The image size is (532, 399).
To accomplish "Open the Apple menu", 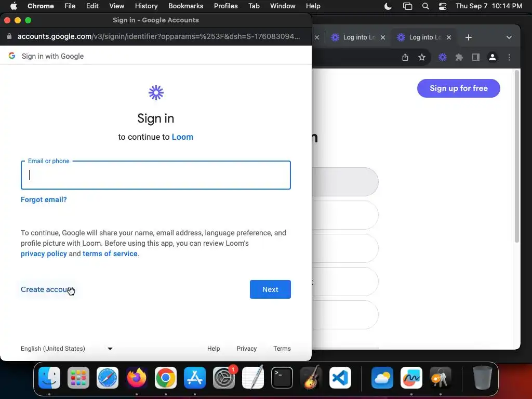I will coord(13,6).
